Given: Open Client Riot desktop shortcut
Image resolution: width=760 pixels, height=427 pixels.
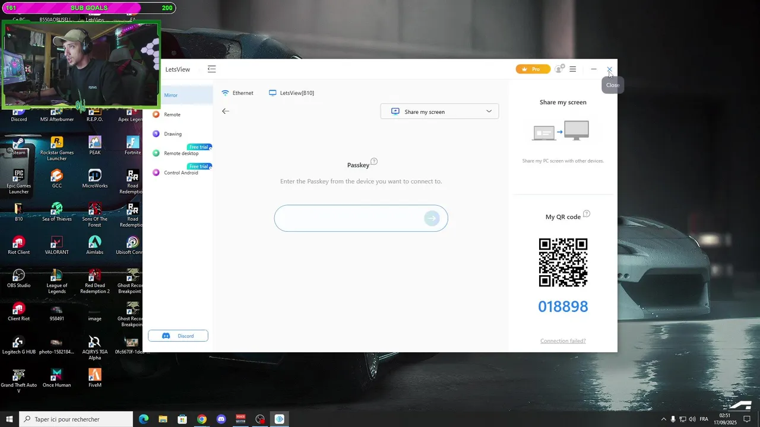Looking at the screenshot, I should pyautogui.click(x=19, y=312).
